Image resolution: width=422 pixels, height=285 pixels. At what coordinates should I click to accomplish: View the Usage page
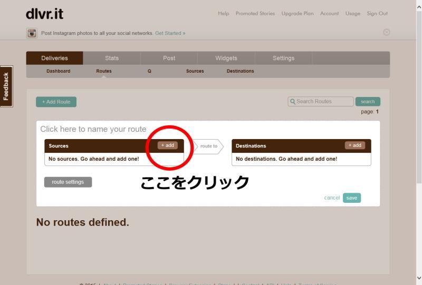coord(353,14)
